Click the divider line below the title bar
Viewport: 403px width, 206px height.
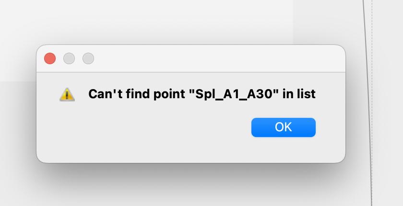pyautogui.click(x=191, y=72)
